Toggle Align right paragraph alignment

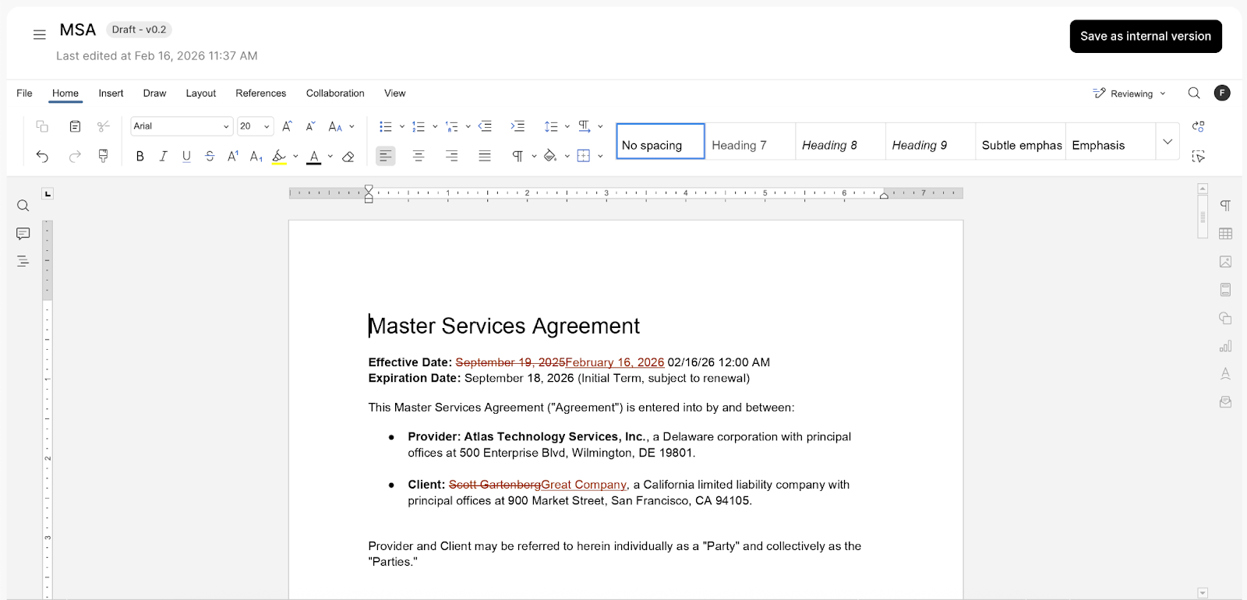pyautogui.click(x=451, y=157)
